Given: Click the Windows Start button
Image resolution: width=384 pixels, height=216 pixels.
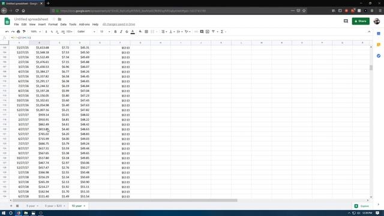Looking at the screenshot, I should tap(4, 213).
